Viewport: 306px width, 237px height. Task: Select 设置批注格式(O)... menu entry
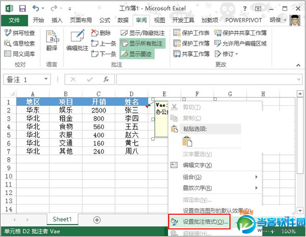[199, 222]
